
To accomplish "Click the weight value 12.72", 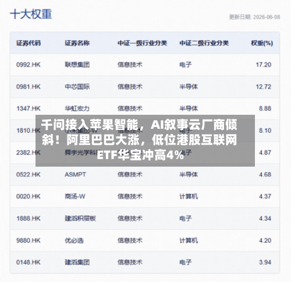I will click(264, 87).
